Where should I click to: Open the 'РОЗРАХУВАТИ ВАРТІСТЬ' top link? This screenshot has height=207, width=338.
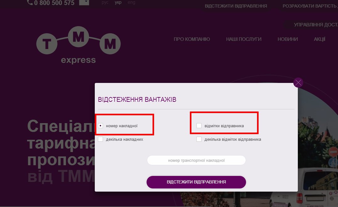pyautogui.click(x=310, y=6)
